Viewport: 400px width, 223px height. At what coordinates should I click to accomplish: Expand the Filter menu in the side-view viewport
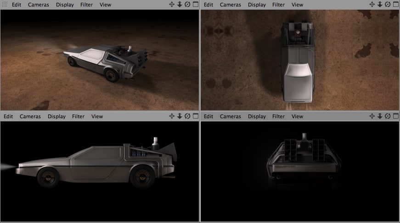[x=79, y=116]
